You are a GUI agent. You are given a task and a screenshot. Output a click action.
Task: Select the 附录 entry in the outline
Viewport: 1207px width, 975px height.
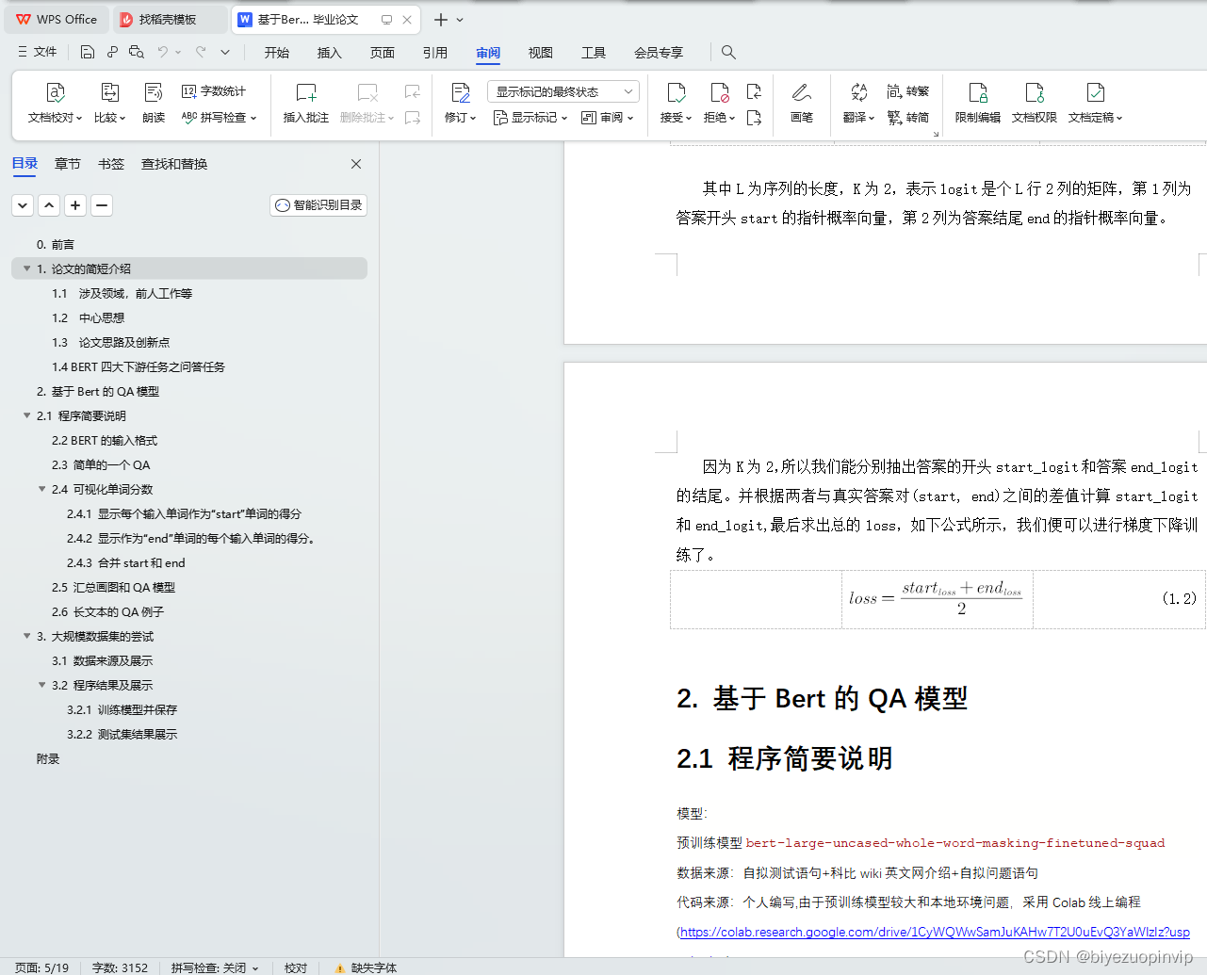(47, 758)
